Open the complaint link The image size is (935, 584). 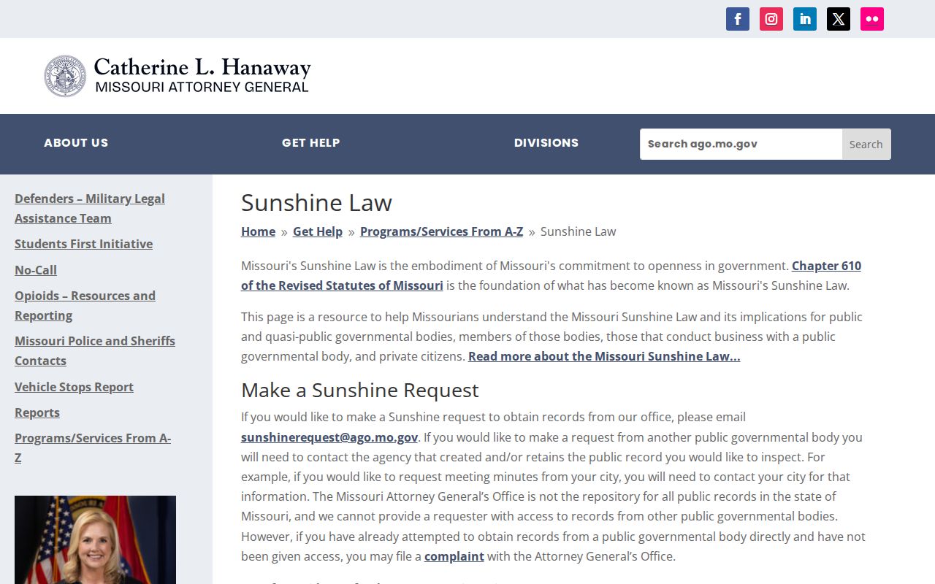pyautogui.click(x=454, y=556)
